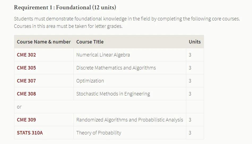Viewport: 252px width, 144px height.
Task: Open the CME 308 course link
Action: 26,94
